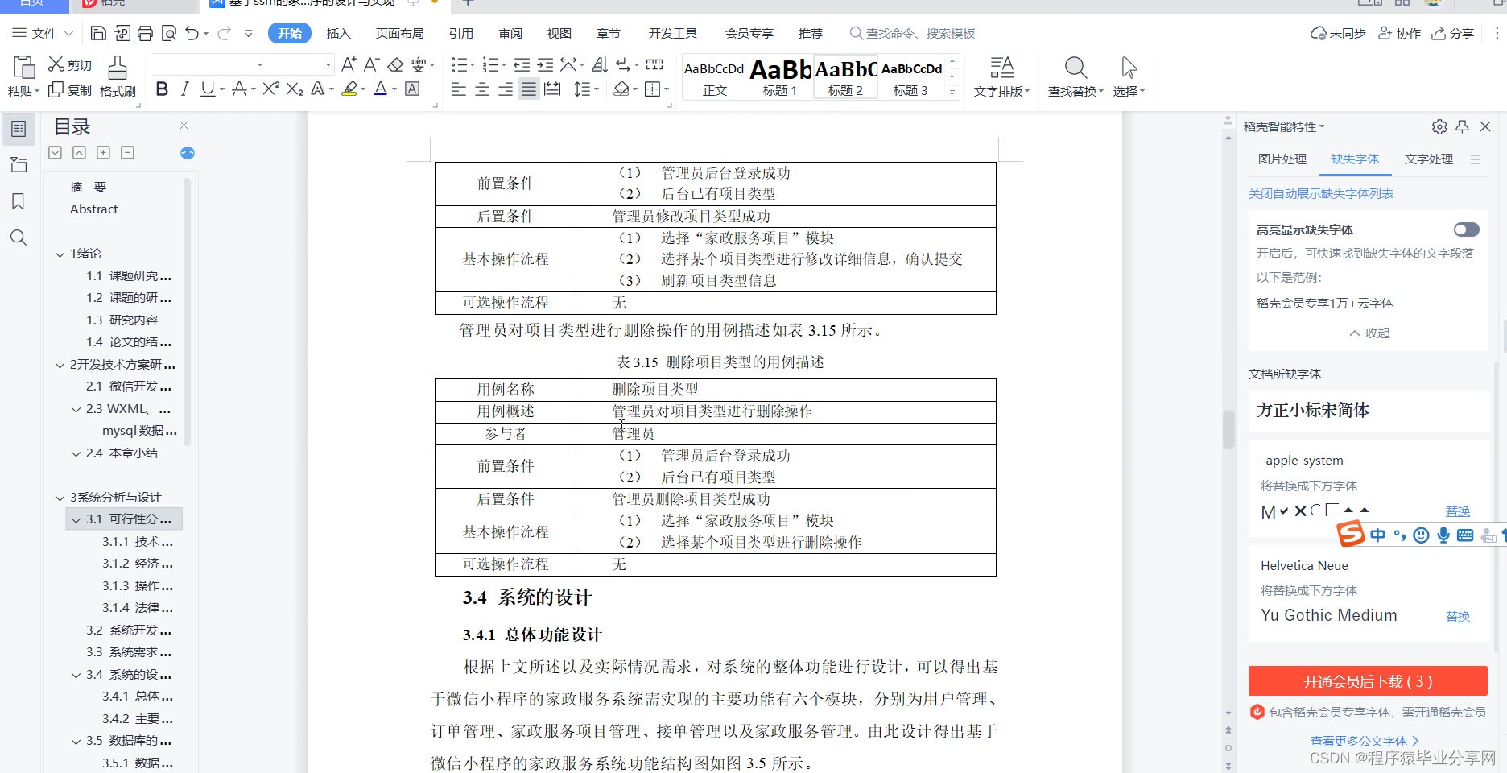
Task: Open 3.1.1 技术 outline entry
Action: click(x=137, y=542)
